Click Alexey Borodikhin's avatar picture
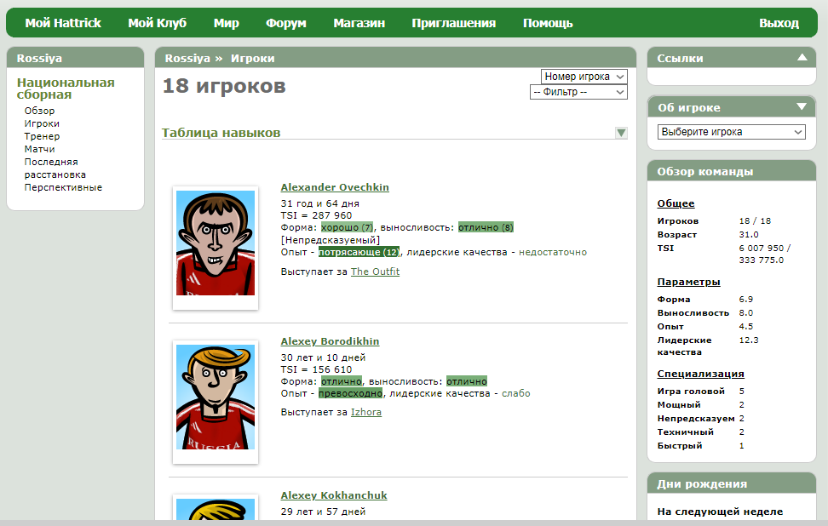This screenshot has width=828, height=526. [216, 397]
